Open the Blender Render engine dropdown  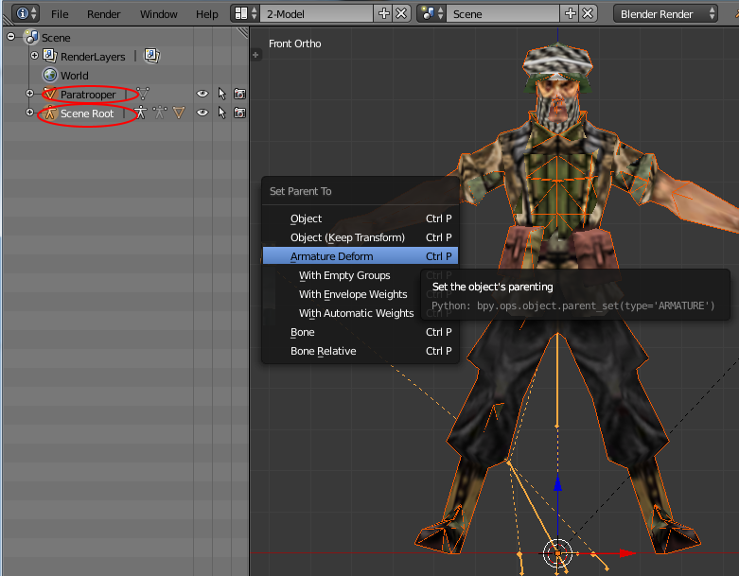click(x=665, y=14)
